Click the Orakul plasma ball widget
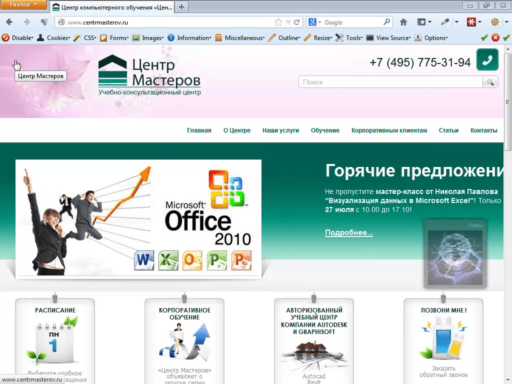This screenshot has height=384, width=512. click(455, 254)
